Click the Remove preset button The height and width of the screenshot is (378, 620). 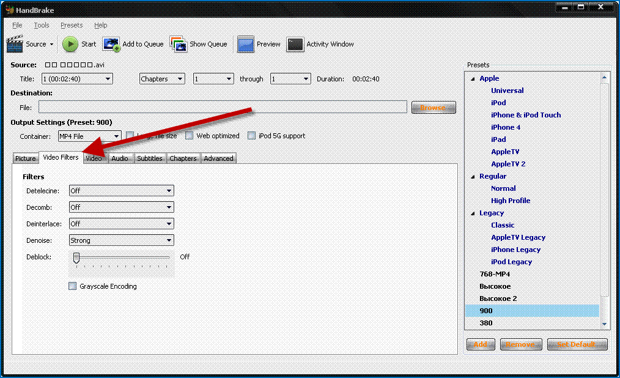[x=520, y=344]
